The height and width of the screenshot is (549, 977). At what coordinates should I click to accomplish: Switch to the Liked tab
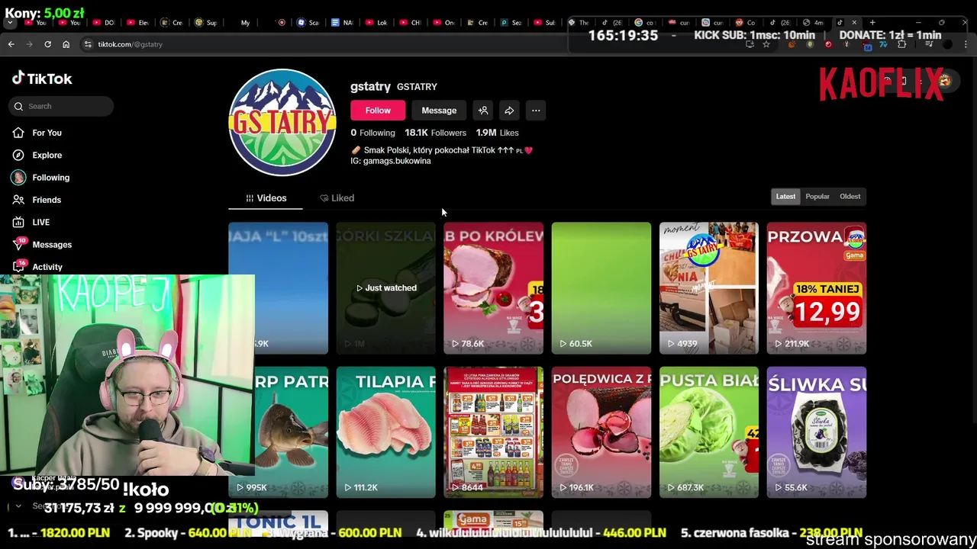[x=337, y=198]
